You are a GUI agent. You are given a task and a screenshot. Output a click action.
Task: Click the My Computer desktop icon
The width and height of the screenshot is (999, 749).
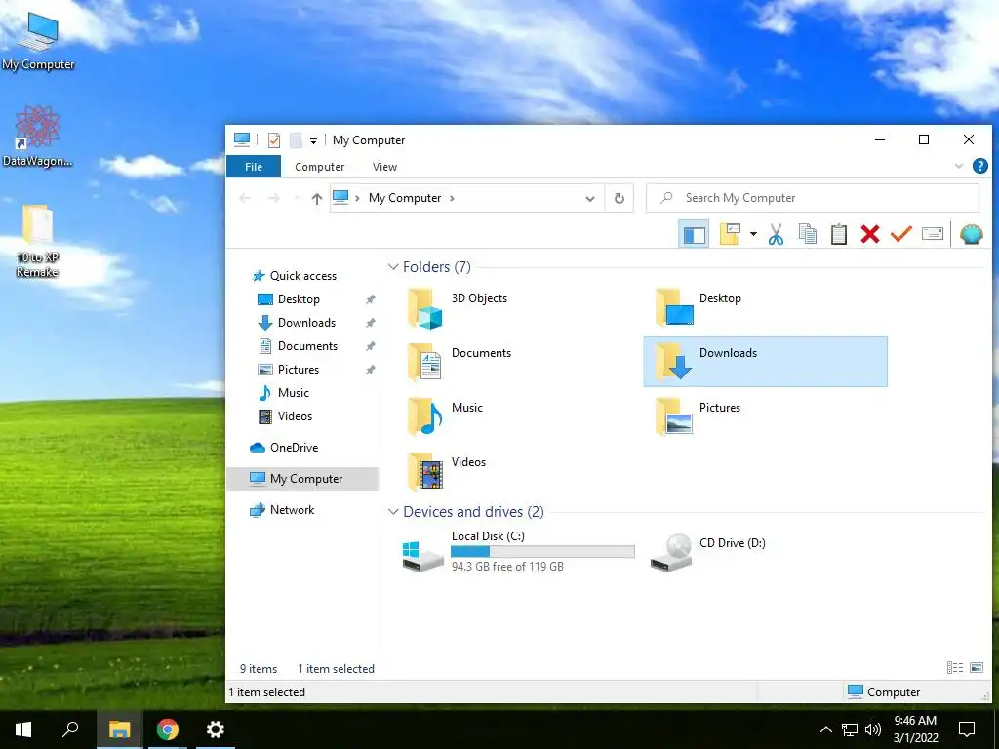(x=38, y=41)
